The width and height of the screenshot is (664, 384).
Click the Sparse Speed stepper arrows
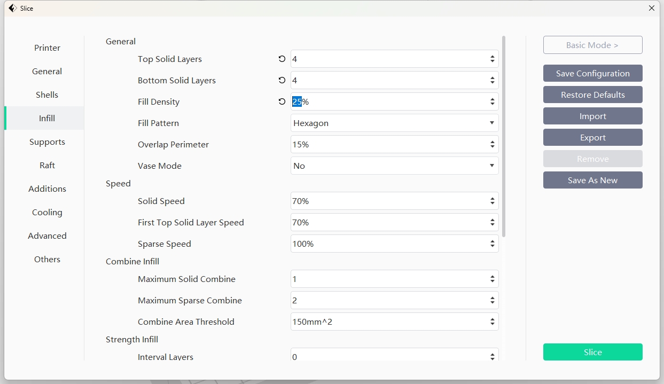(492, 244)
